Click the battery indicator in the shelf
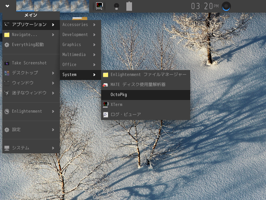Image resolution: width=266 pixels, height=200 pixels. coord(129,6)
